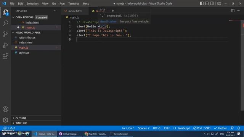Open the Explorer view in activity bar
Viewport: 244px width, 137px height.
pyautogui.click(x=5, y=13)
